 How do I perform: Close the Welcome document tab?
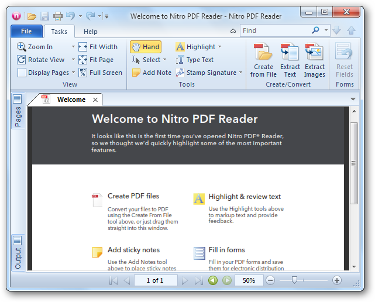95,99
